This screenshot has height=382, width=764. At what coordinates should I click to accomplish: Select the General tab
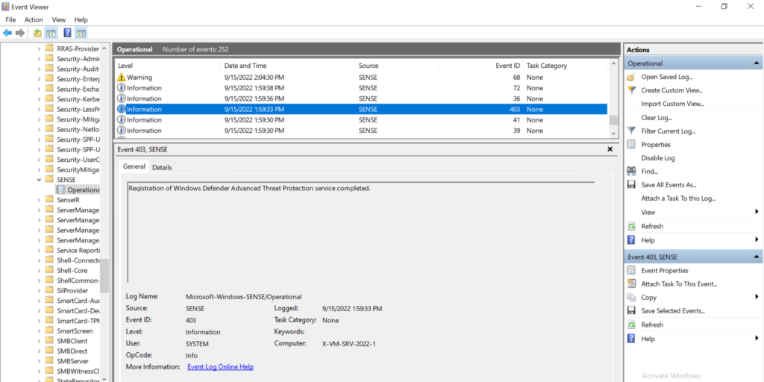pyautogui.click(x=134, y=166)
